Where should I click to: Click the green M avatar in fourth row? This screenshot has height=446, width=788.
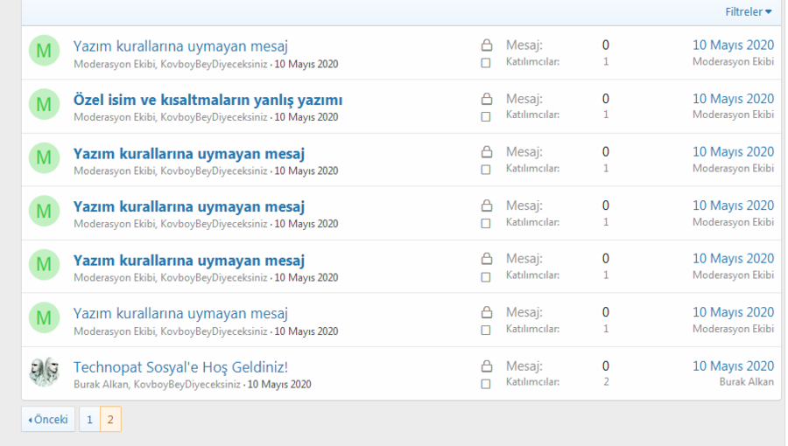point(44,212)
